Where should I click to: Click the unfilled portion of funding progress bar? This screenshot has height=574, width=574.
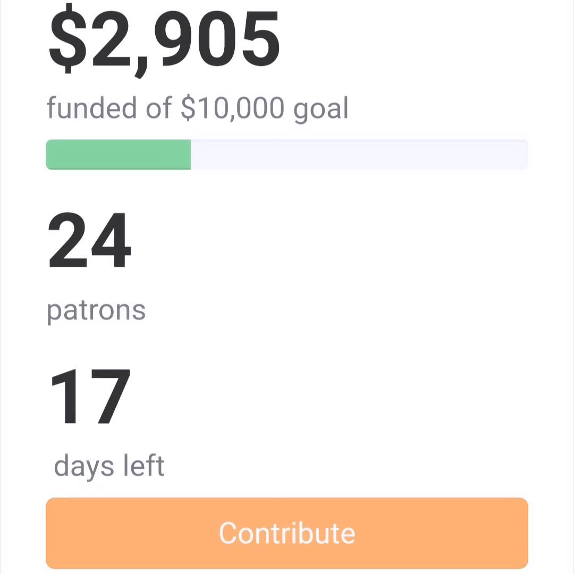point(359,155)
